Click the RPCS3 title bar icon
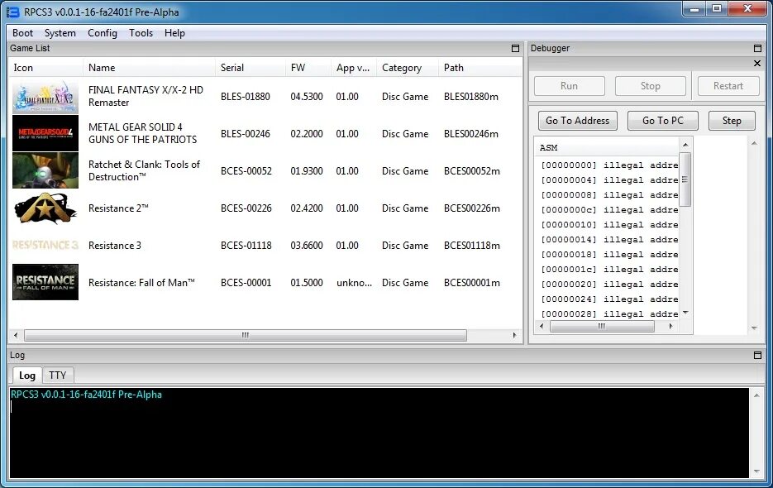The image size is (773, 488). [x=13, y=12]
